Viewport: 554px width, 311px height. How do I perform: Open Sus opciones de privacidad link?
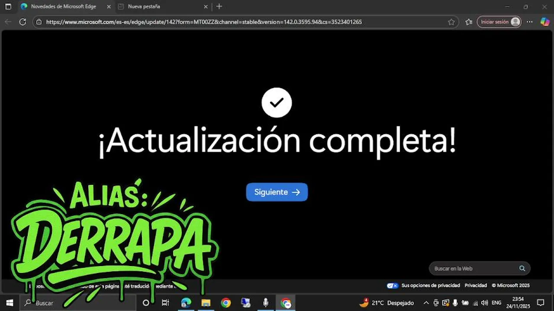point(431,286)
